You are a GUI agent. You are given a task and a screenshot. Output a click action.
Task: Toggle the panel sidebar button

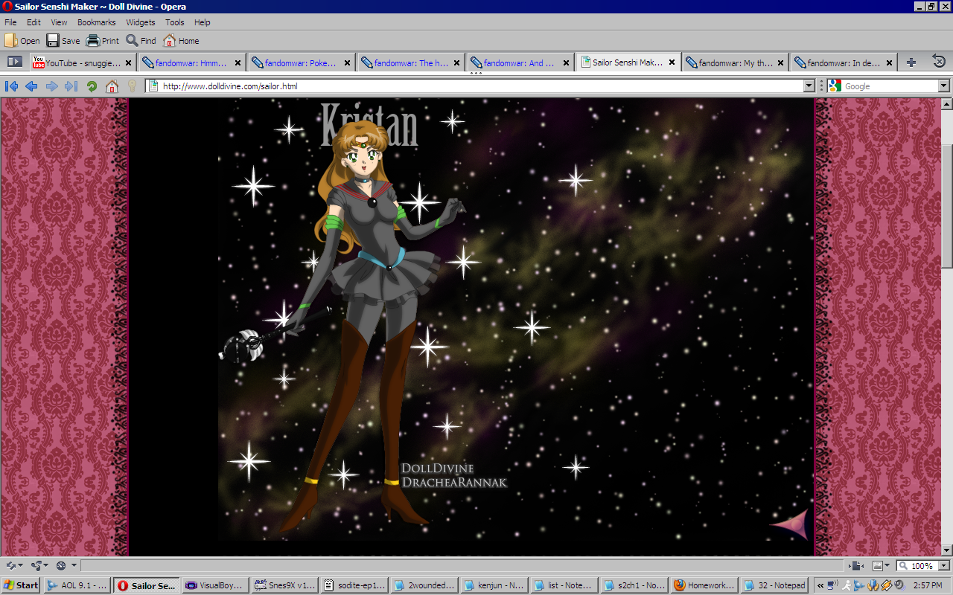click(x=14, y=62)
